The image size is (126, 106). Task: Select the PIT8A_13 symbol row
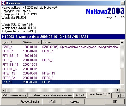coord(9,73)
